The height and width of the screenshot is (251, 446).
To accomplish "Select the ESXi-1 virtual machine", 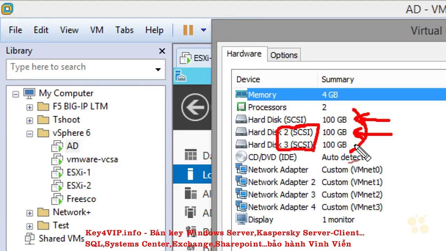I will (x=78, y=172).
